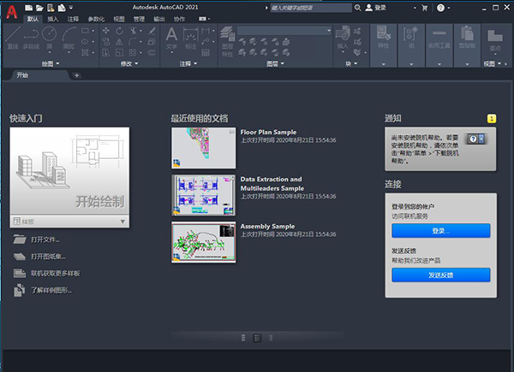
Task: Expand the 视图 (View) panel title
Action: click(x=493, y=63)
